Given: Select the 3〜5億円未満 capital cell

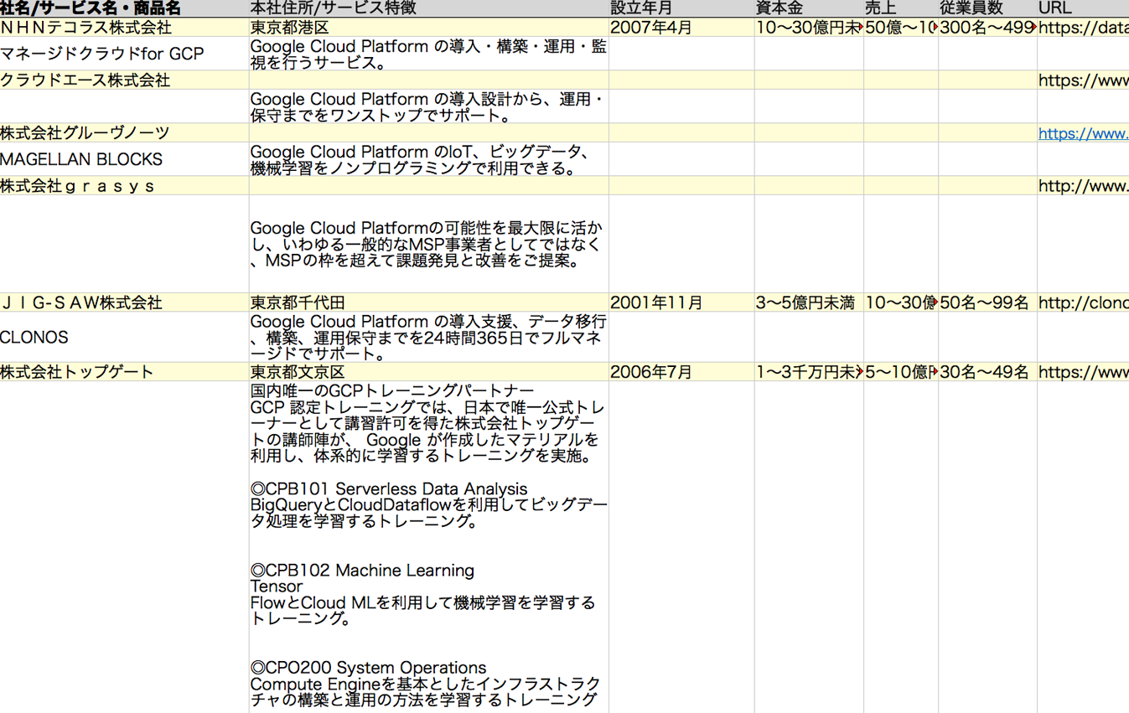Looking at the screenshot, I should pos(809,302).
